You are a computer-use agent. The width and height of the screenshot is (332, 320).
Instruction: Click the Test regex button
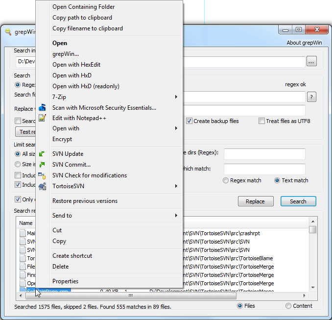tap(25, 132)
